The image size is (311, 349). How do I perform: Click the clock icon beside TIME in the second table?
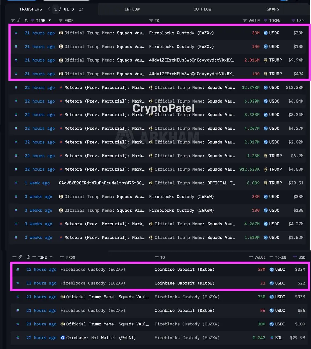28,257
